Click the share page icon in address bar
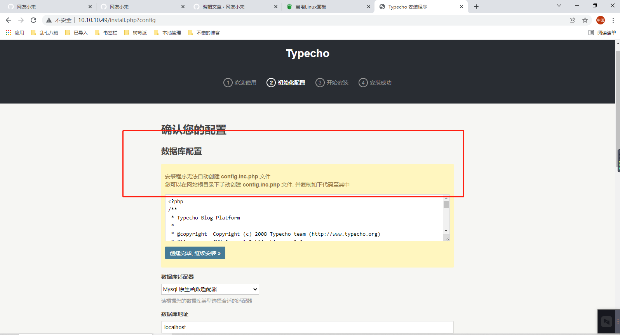620x335 pixels. point(572,20)
